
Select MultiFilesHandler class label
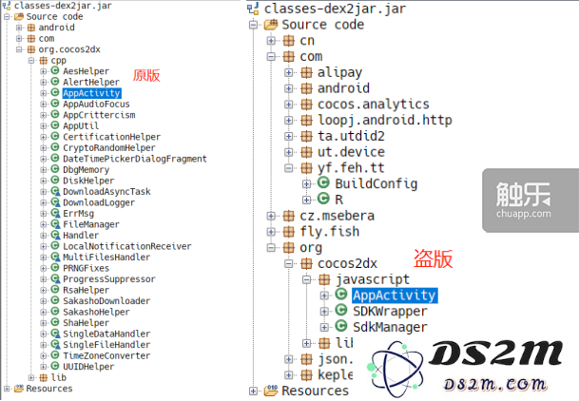[x=106, y=258]
